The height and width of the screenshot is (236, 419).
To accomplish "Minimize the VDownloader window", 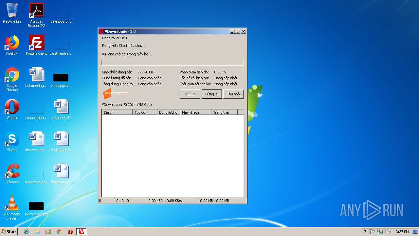I will click(x=232, y=31).
